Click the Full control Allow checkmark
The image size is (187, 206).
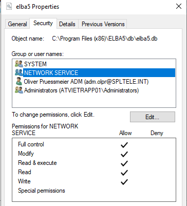tap(124, 145)
